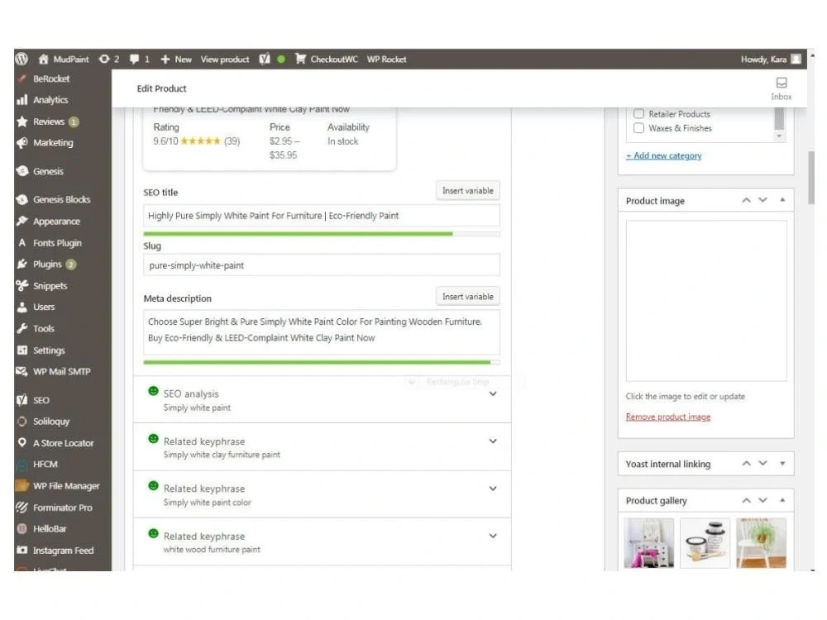This screenshot has height=620, width=827.
Task: Open Yoast icon in admin bar
Action: point(265,59)
